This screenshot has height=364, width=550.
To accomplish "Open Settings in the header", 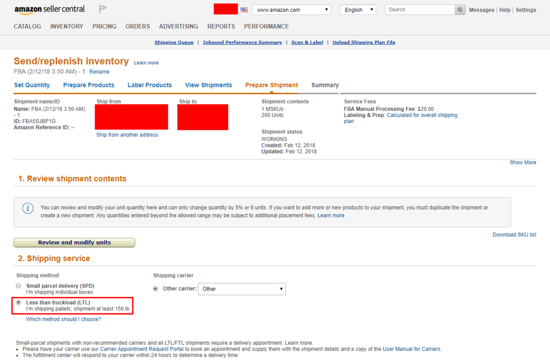I will pyautogui.click(x=526, y=10).
